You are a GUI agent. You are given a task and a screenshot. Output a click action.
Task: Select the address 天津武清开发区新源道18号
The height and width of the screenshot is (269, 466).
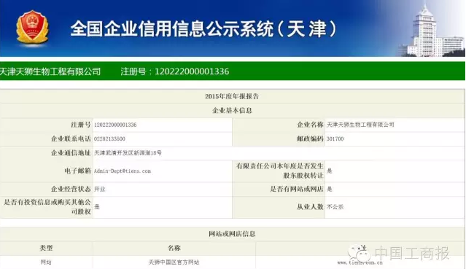[x=128, y=153]
